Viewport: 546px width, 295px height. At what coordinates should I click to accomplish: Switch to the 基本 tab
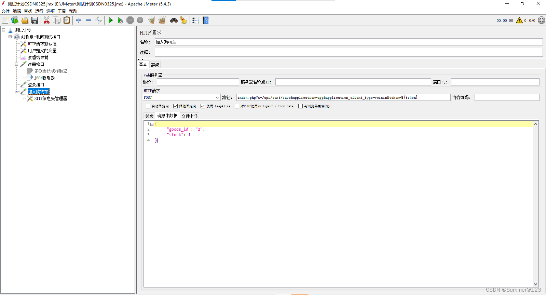[x=143, y=65]
